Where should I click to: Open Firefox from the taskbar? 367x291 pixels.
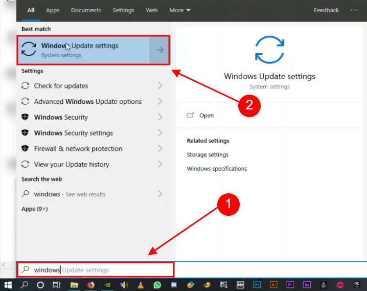pyautogui.click(x=90, y=285)
